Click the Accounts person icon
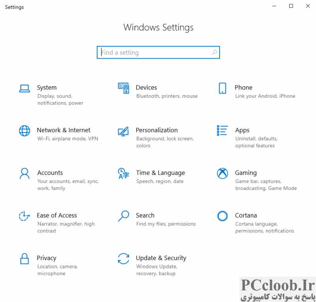The image size is (316, 302). coord(24,173)
